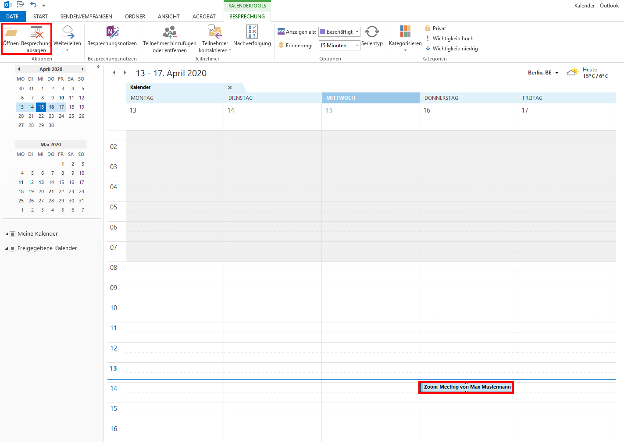Toggle Wichtigkeit: hoch importance
The image size is (624, 442).
click(x=449, y=39)
